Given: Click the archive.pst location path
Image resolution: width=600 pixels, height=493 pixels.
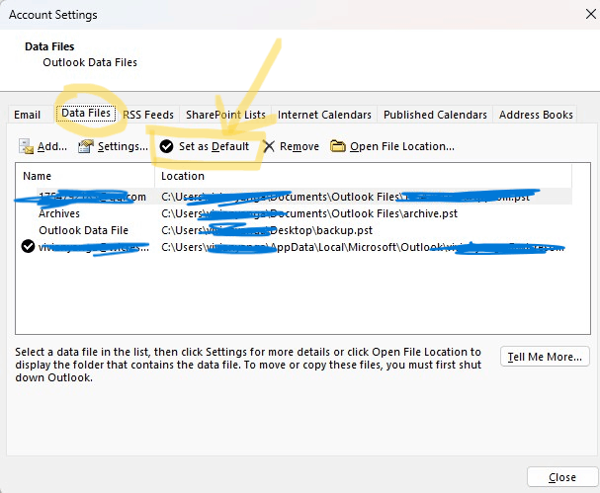Looking at the screenshot, I should click(x=309, y=213).
